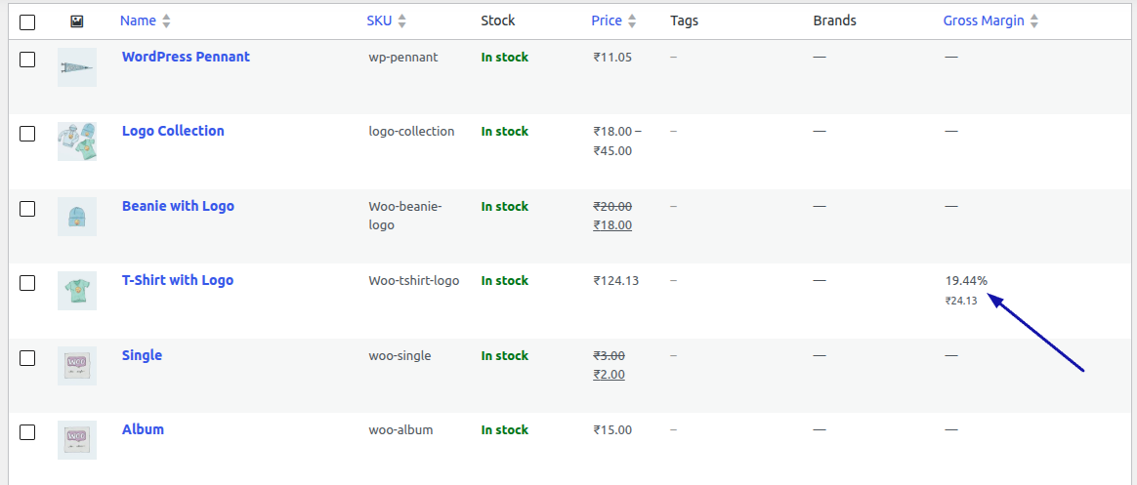Click the ₹18.00 – ₹45.00 price range

click(x=617, y=141)
